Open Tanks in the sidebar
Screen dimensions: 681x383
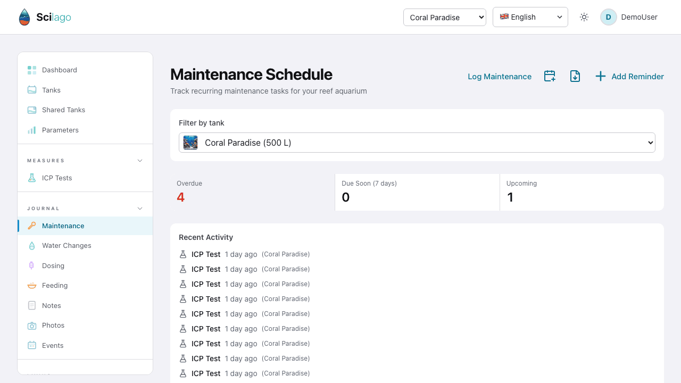coord(85,90)
